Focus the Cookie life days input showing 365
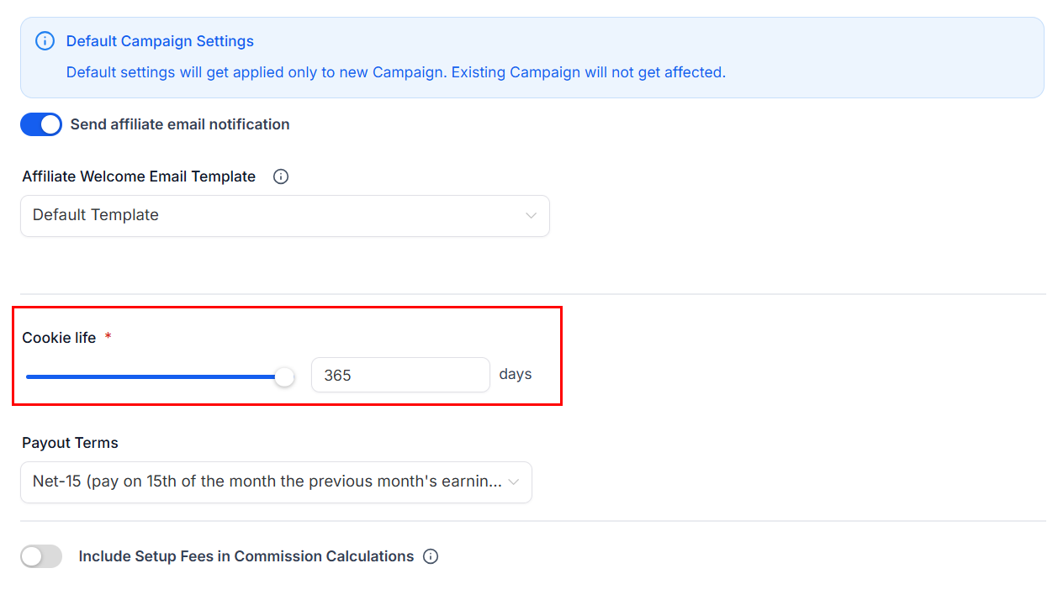 coord(399,375)
